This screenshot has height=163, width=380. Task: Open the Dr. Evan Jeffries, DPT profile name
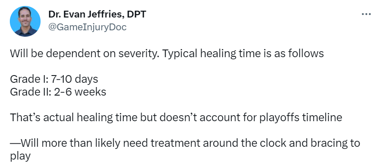[97, 15]
